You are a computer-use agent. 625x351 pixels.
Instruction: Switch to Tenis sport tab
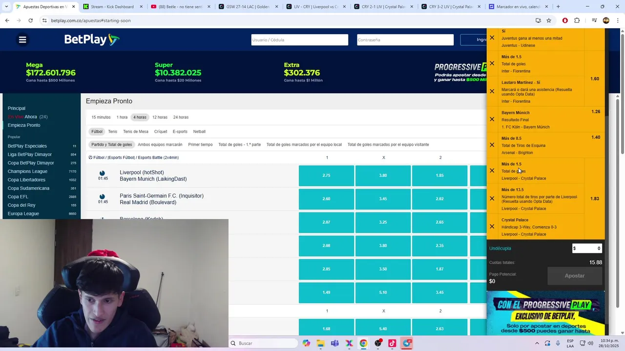click(x=113, y=132)
